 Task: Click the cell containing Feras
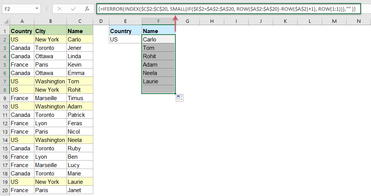[80, 123]
